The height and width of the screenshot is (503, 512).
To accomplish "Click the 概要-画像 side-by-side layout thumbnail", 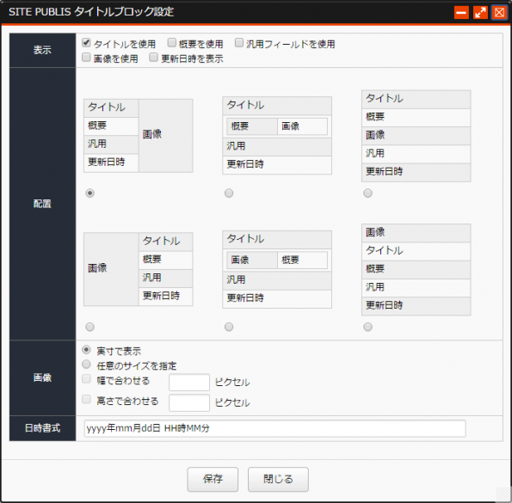I will pos(277,135).
